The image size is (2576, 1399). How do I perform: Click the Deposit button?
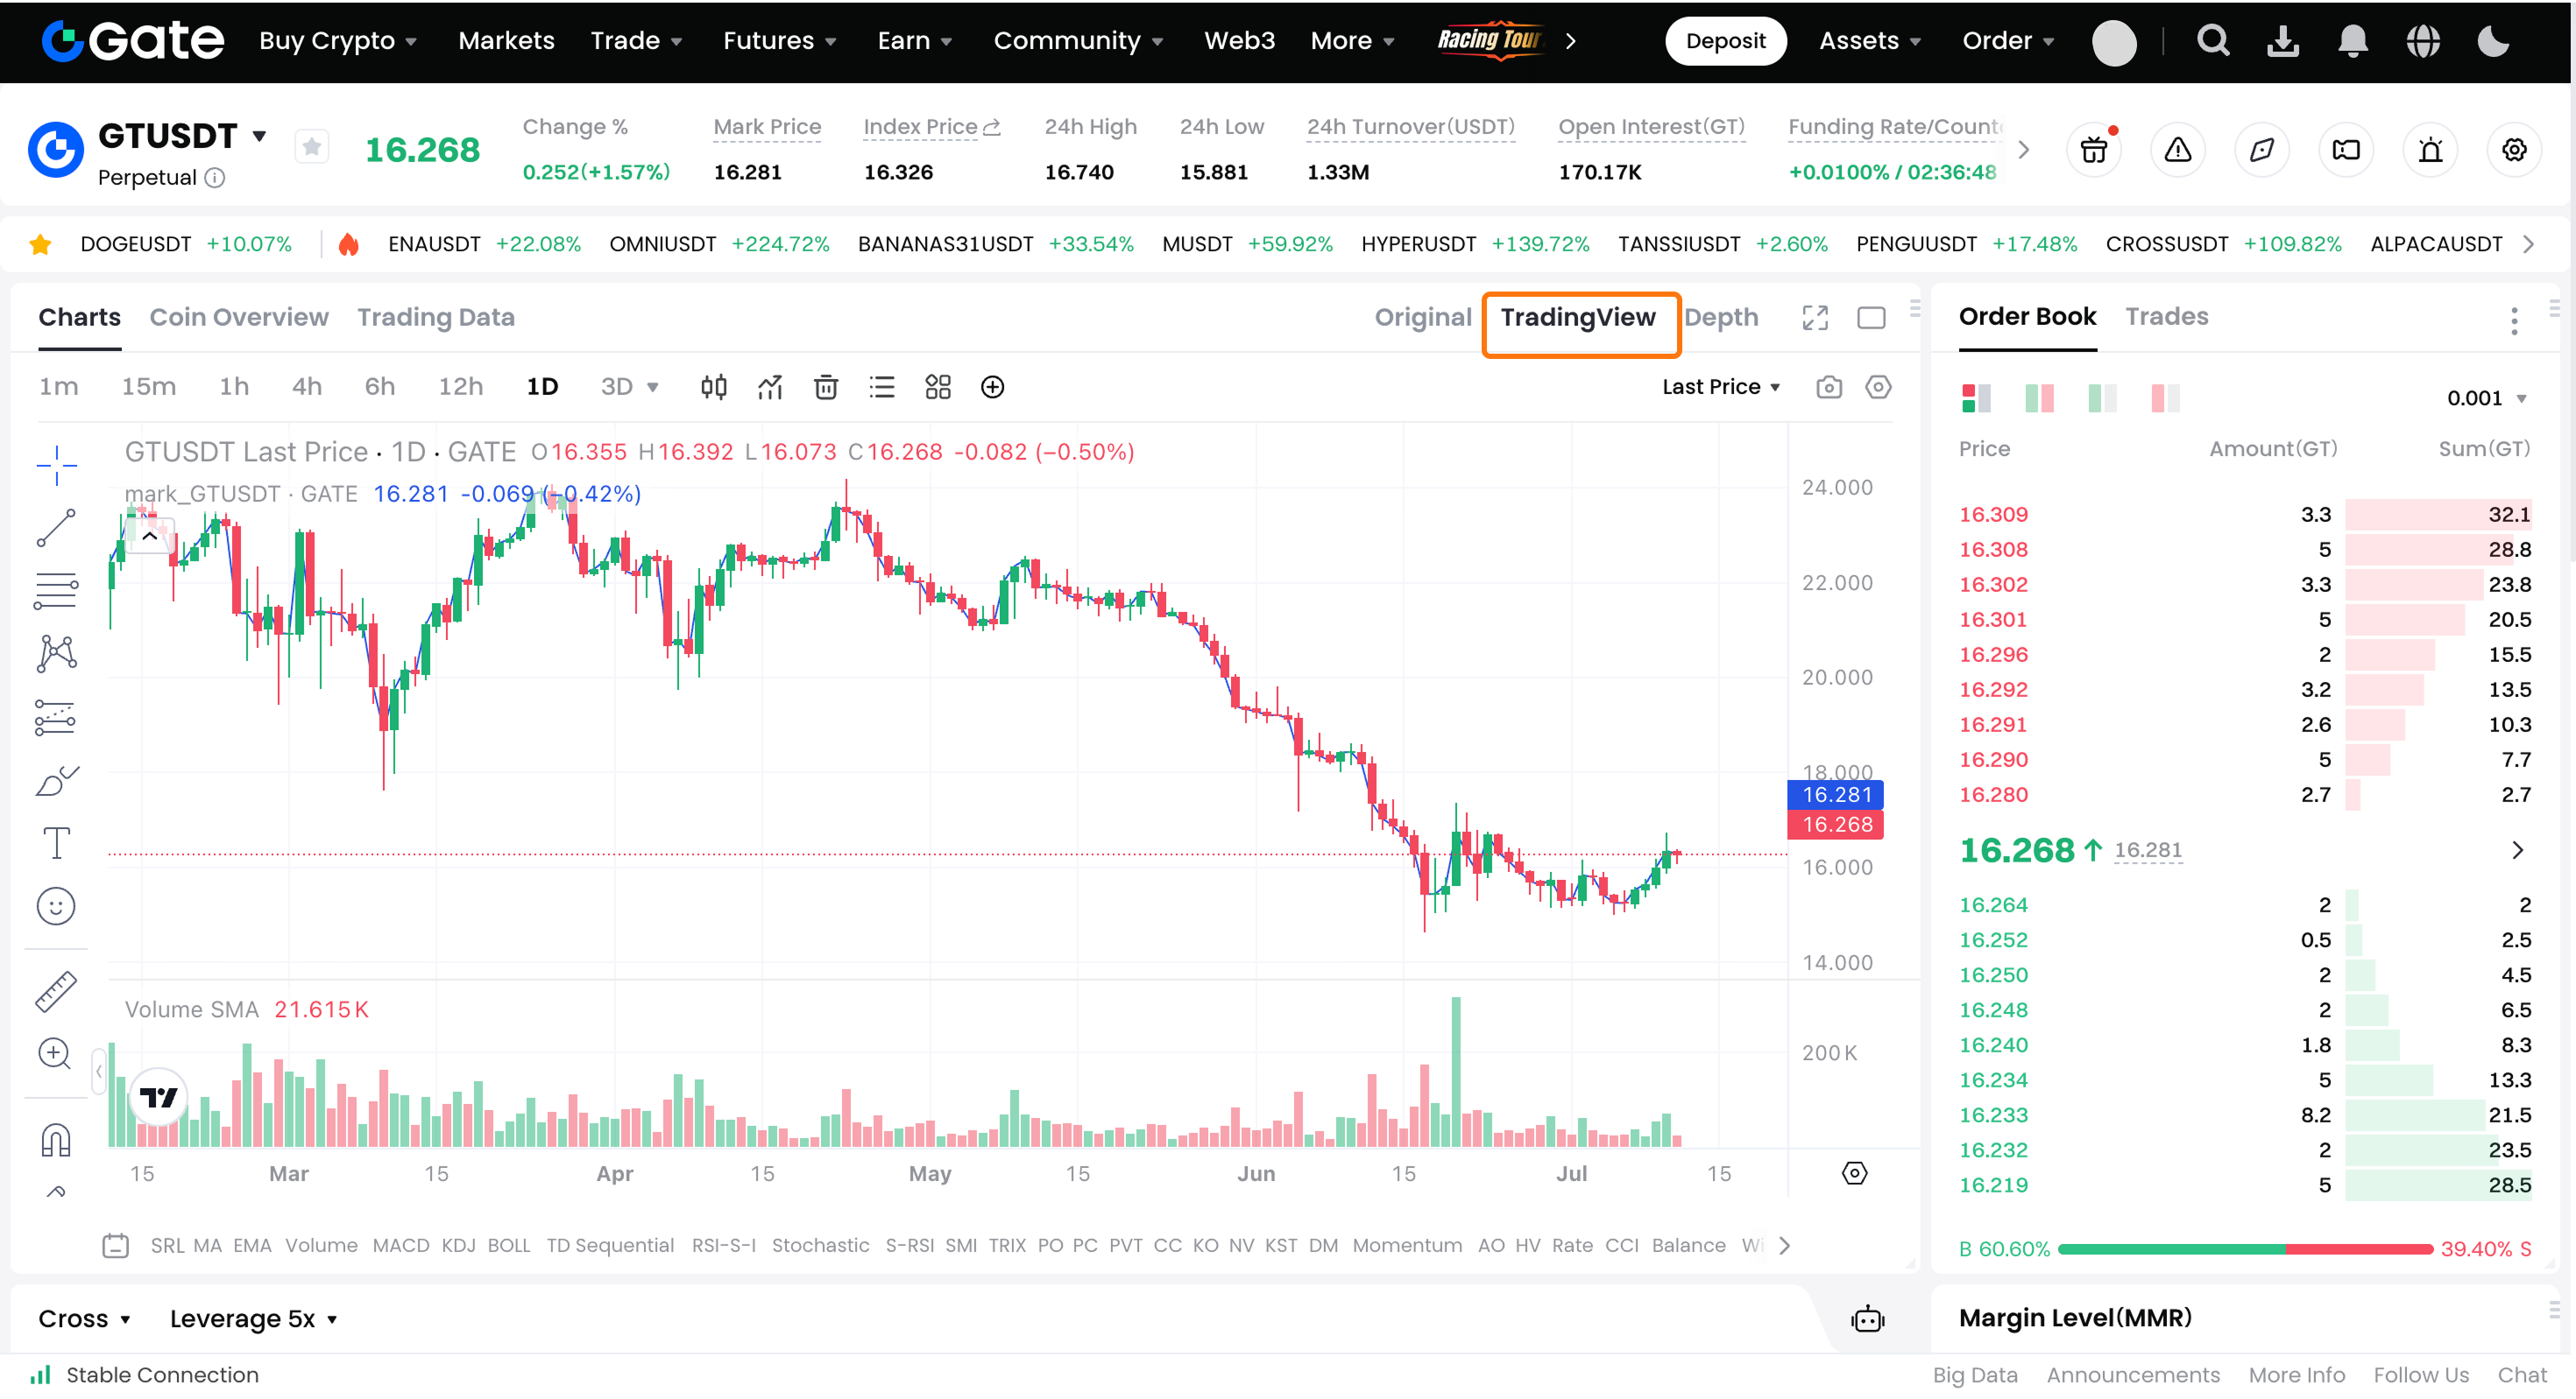pyautogui.click(x=1725, y=41)
